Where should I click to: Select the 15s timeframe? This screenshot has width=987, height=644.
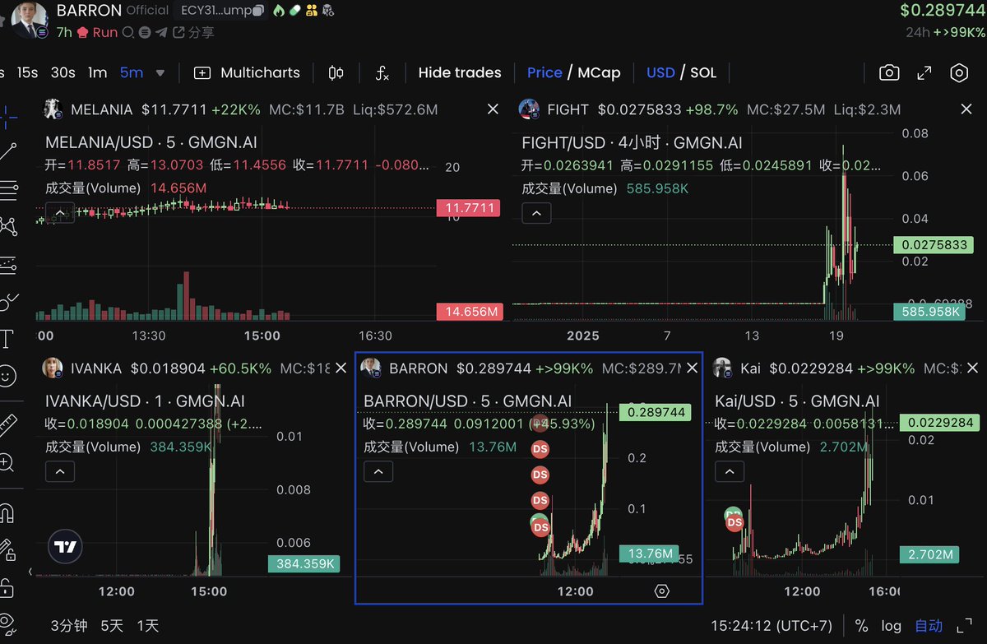click(x=27, y=72)
